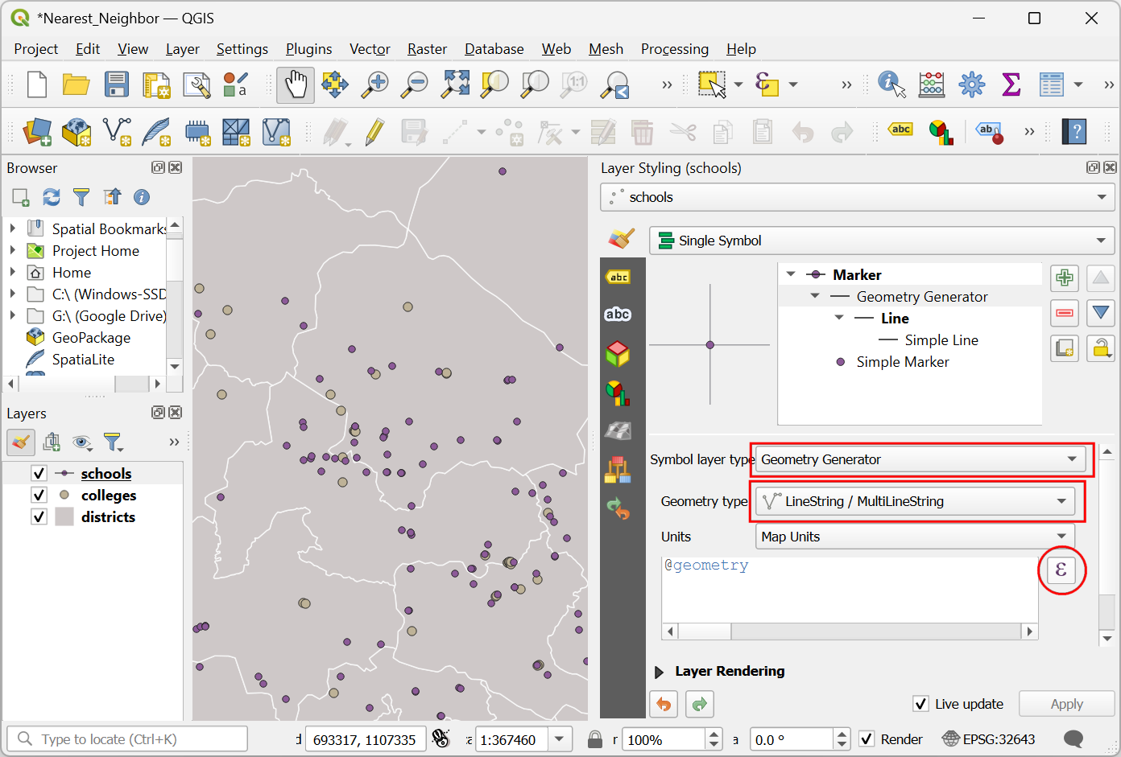Open the Identify Features tool
Screen dimensions: 1121x757
coord(891,84)
